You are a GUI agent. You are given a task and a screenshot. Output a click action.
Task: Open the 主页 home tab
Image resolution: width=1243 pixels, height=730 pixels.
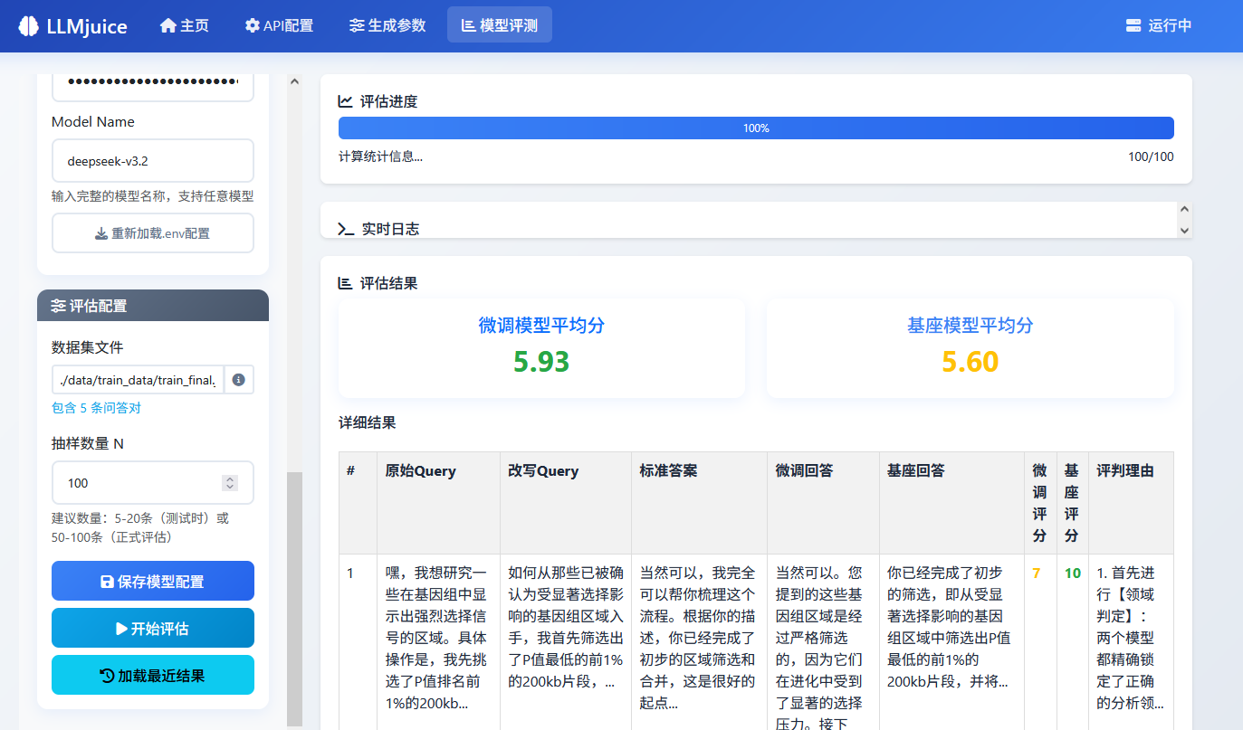pyautogui.click(x=185, y=25)
